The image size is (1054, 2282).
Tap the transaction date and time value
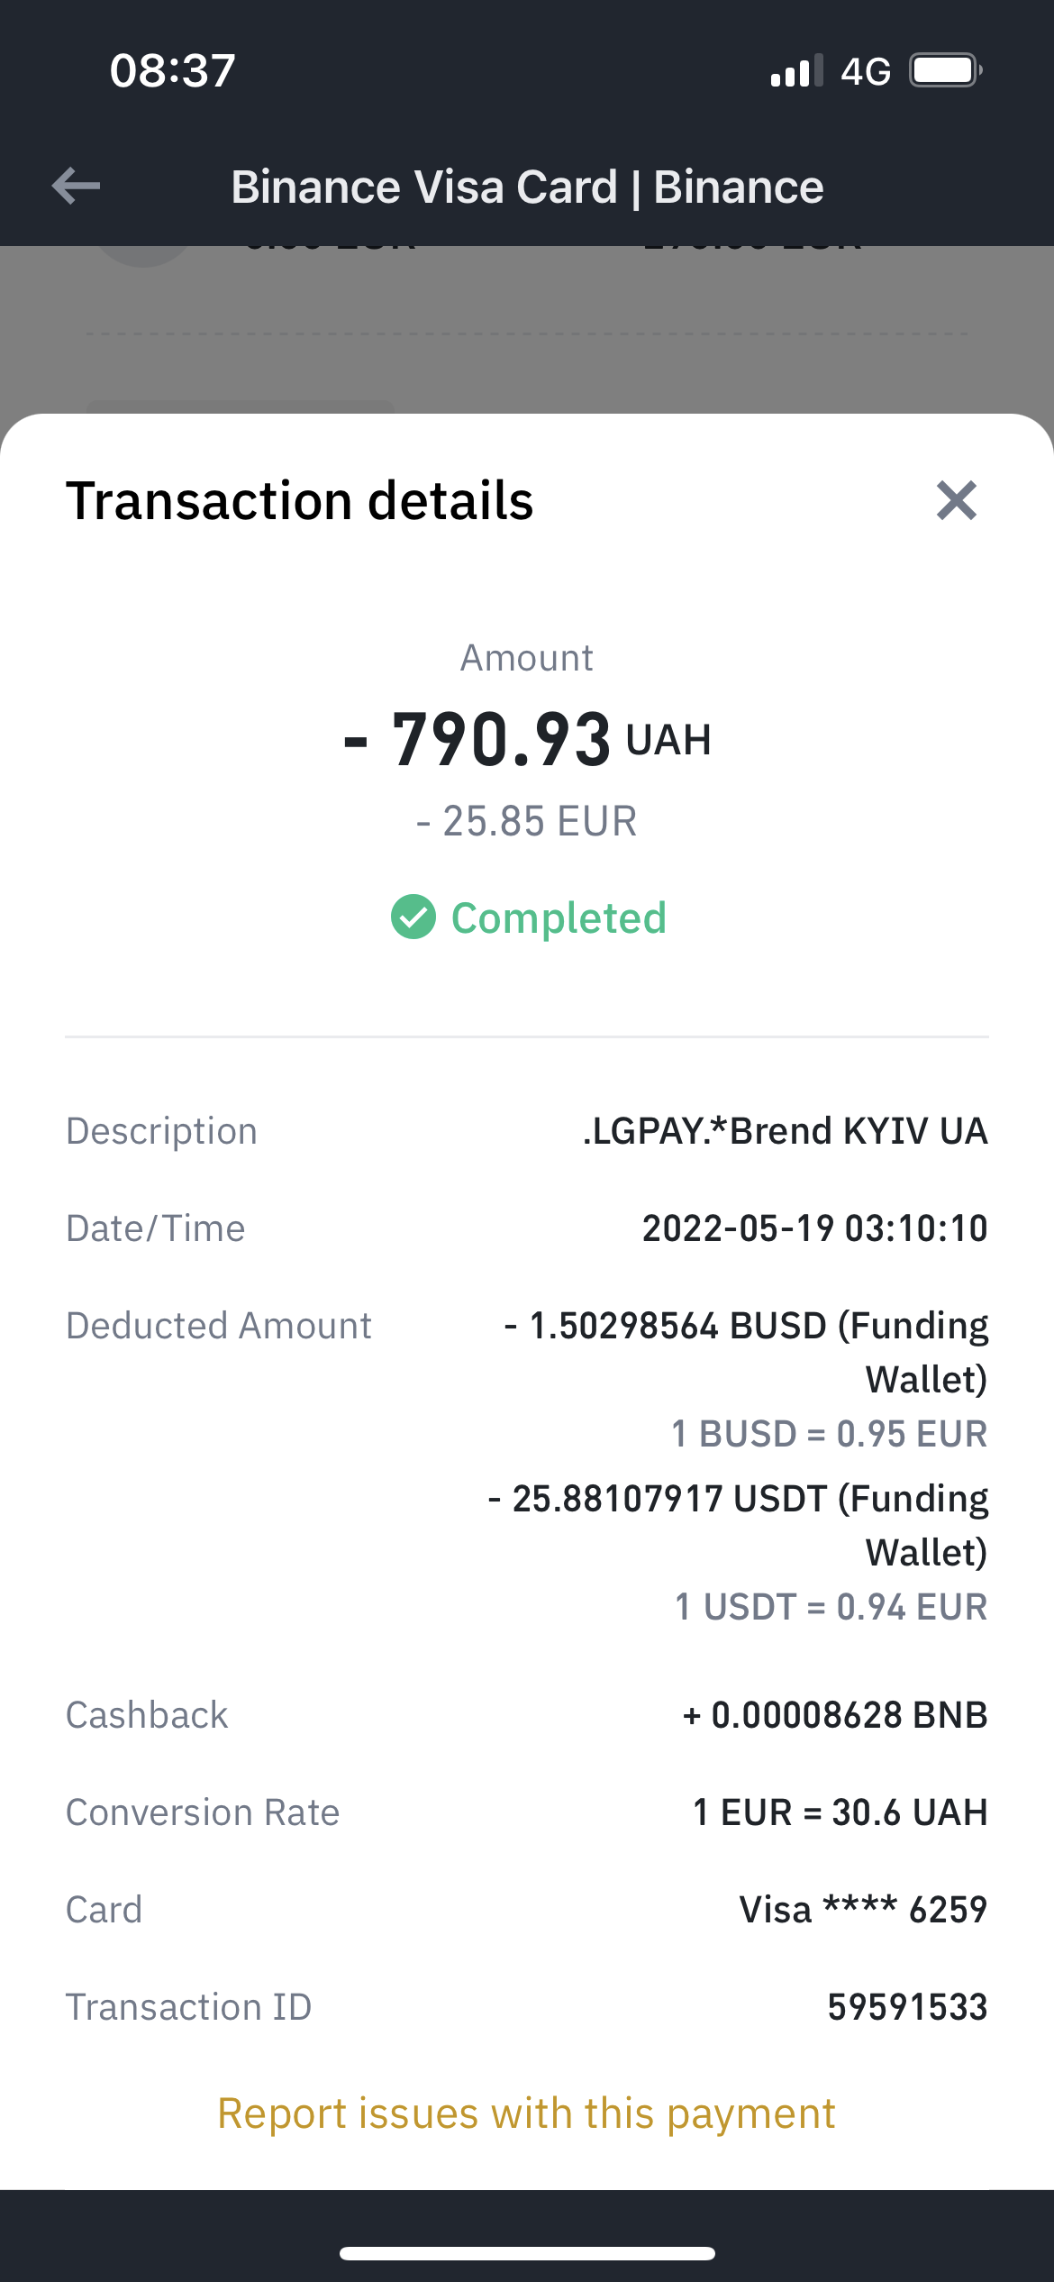coord(814,1228)
